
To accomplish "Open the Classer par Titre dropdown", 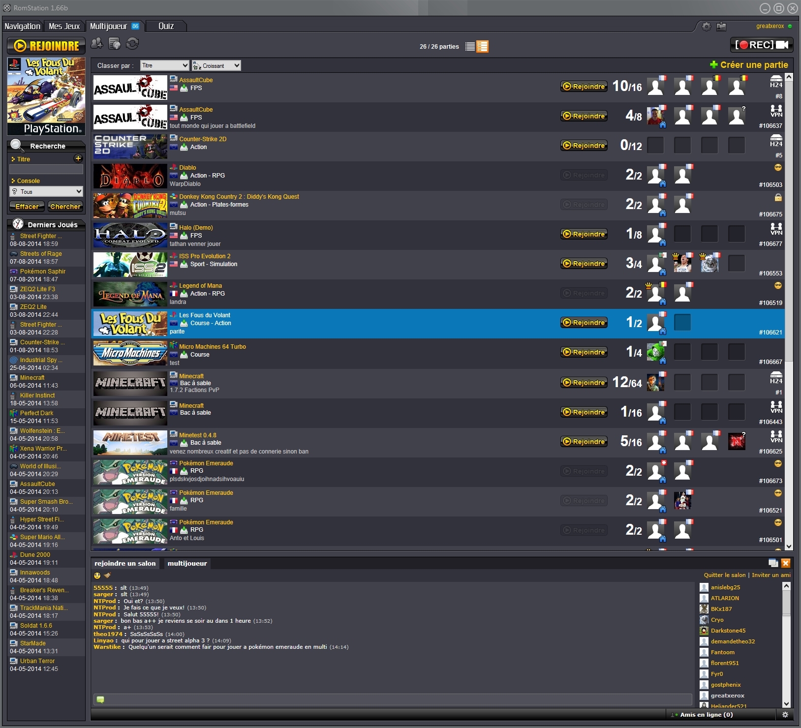I will (x=165, y=65).
